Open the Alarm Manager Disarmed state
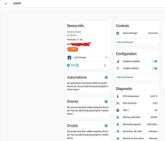The image size is (165, 141). [153, 33]
